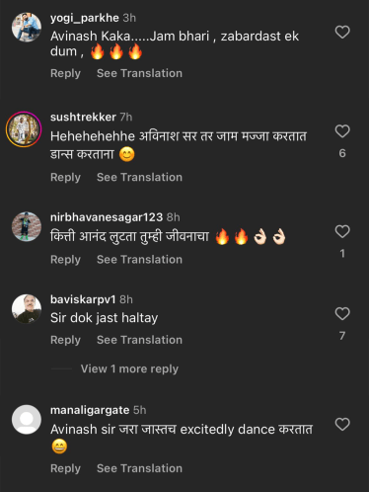The height and width of the screenshot is (492, 369).
Task: Open sushtrekker username link
Action: coord(83,117)
